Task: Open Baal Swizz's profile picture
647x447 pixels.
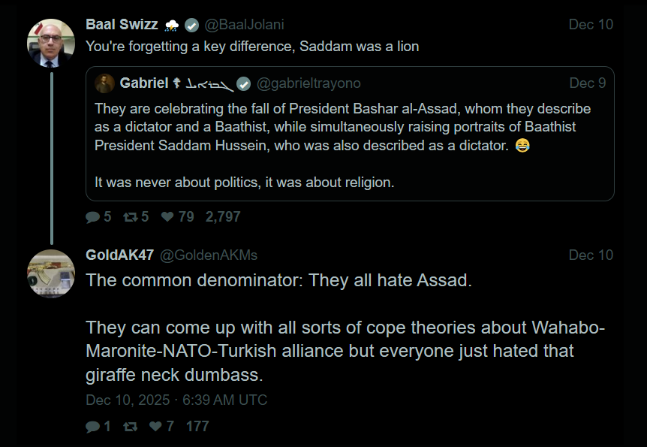Action: coord(51,43)
